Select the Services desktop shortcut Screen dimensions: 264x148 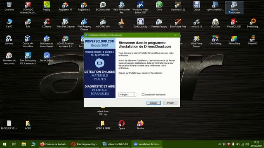pyautogui.click(x=9, y=40)
